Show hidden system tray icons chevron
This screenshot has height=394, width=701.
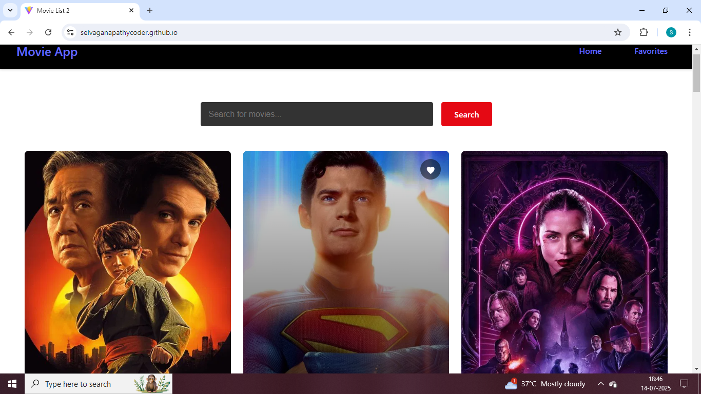(x=600, y=384)
